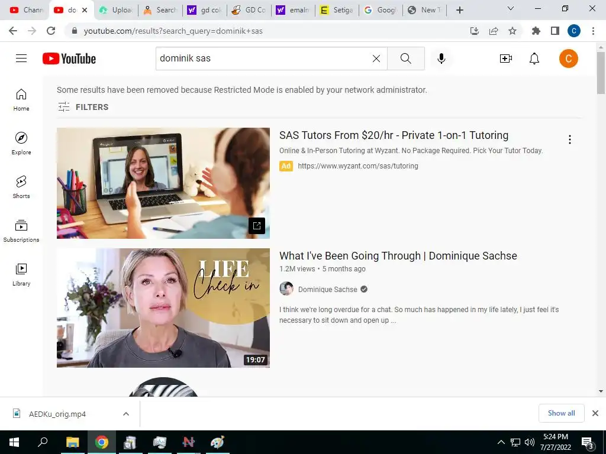
Task: Open the Dominique Sachse channel name
Action: point(327,290)
